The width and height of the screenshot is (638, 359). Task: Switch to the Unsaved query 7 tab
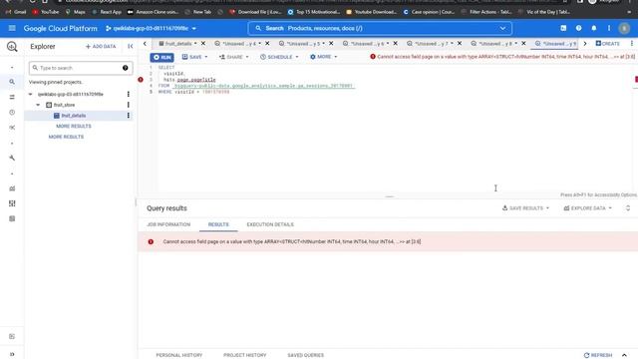coord(431,44)
